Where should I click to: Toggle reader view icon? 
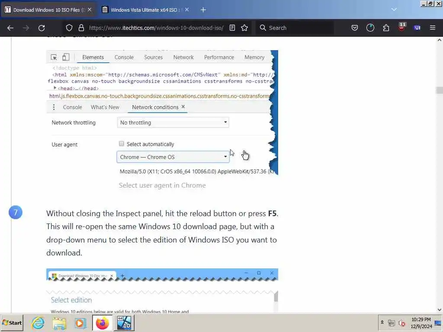pos(232,28)
